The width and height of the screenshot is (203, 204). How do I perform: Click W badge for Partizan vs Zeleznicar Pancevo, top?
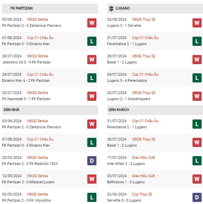click(92, 23)
